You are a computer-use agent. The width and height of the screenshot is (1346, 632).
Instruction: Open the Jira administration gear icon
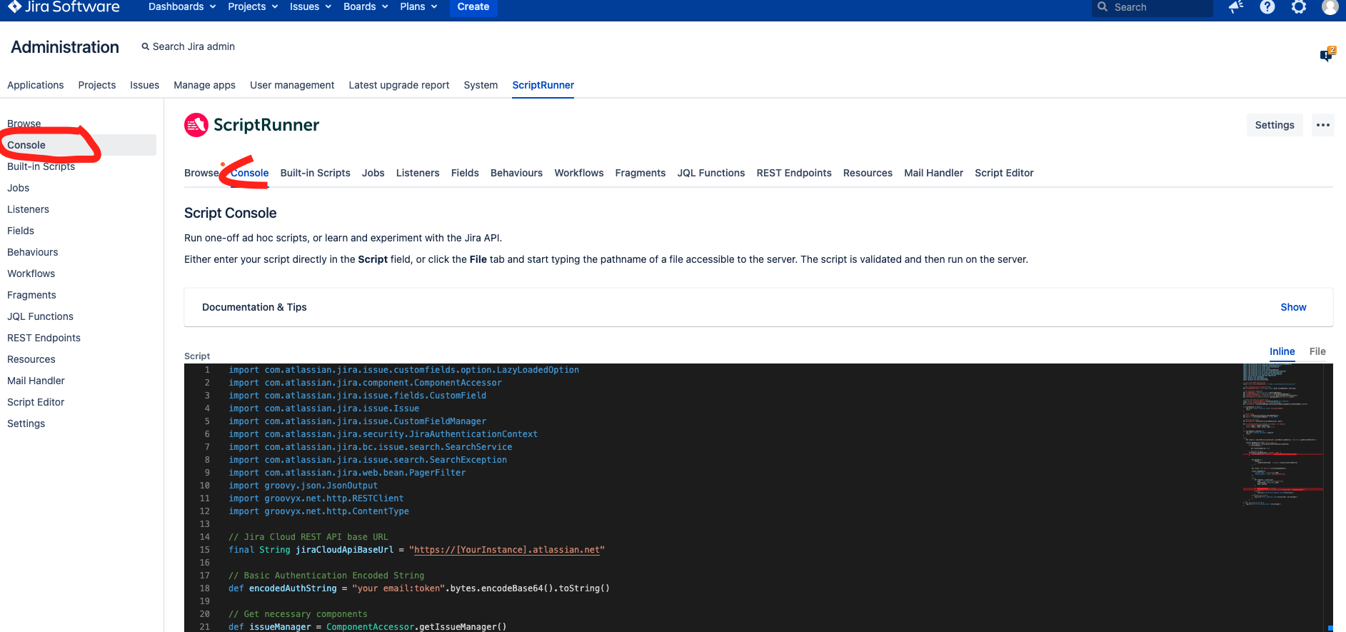[1299, 7]
